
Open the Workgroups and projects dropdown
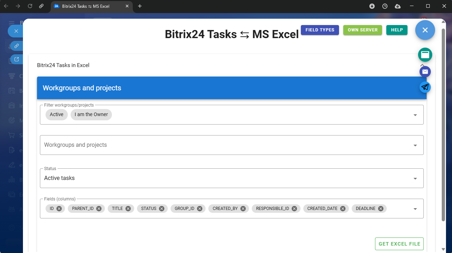click(415, 145)
